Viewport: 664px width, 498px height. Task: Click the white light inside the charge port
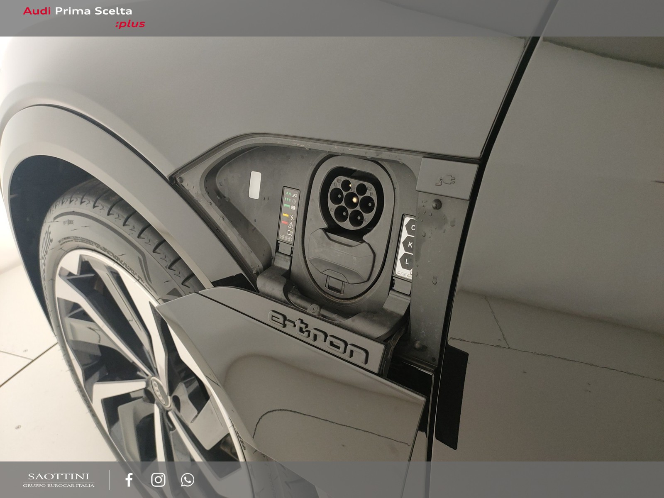pos(255,184)
